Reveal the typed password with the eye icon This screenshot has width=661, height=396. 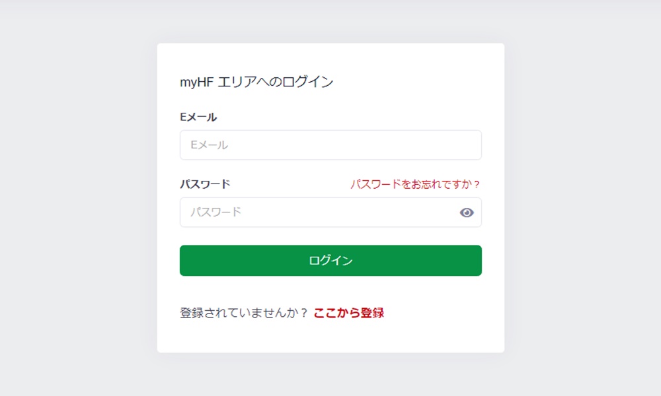(x=467, y=212)
